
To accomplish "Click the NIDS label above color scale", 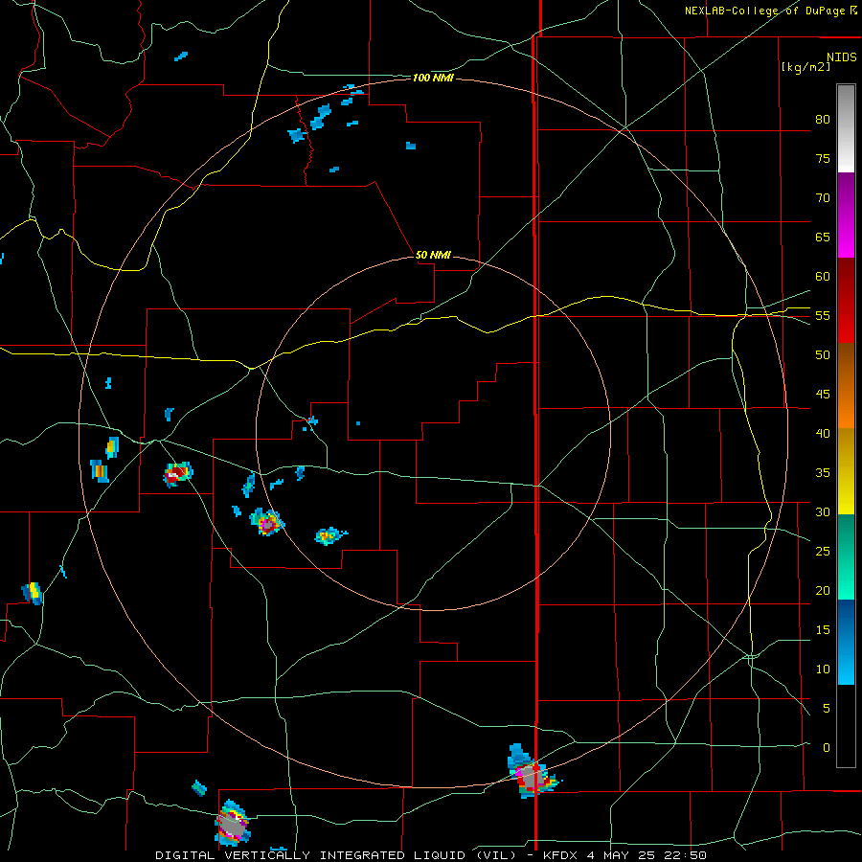I will tap(841, 57).
